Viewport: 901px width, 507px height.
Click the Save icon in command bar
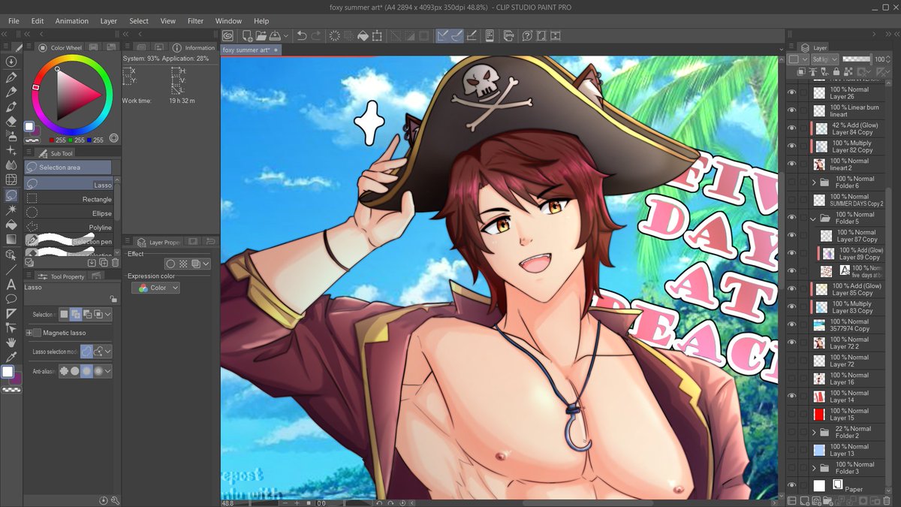coord(275,35)
